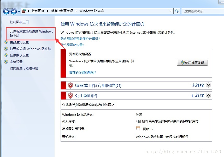The height and width of the screenshot is (157, 224).
Task: Click 活动的公用网络: label
Action: [x=73, y=128]
